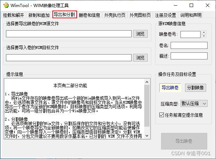Click the text 2、分割映像
The image size is (216, 159).
pos(17,119)
